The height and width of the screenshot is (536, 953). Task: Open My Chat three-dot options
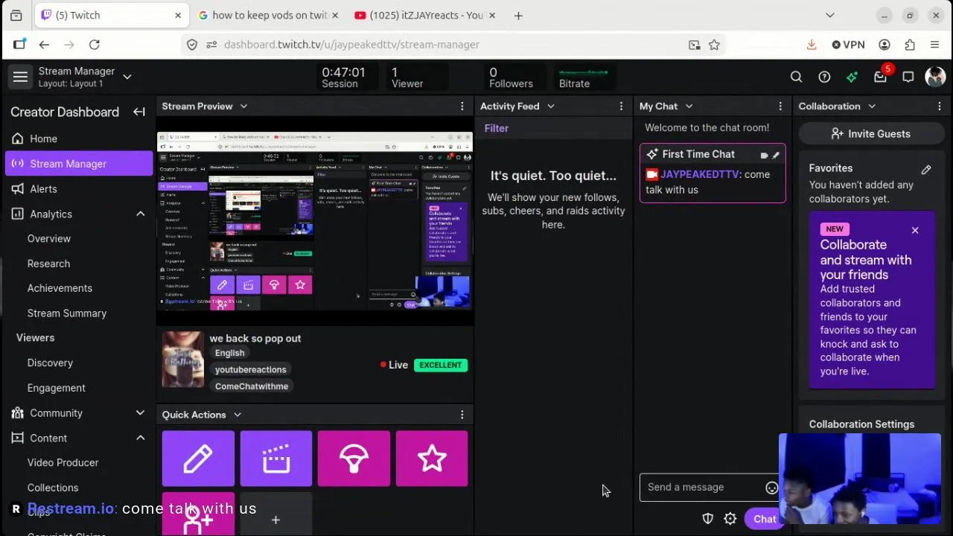pos(780,106)
